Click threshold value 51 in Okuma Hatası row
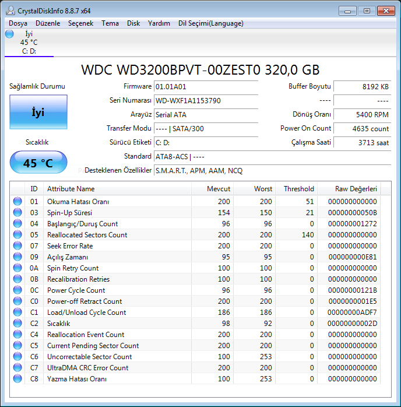 [x=309, y=201]
